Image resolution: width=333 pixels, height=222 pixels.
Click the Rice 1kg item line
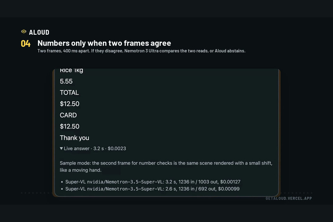(x=71, y=71)
